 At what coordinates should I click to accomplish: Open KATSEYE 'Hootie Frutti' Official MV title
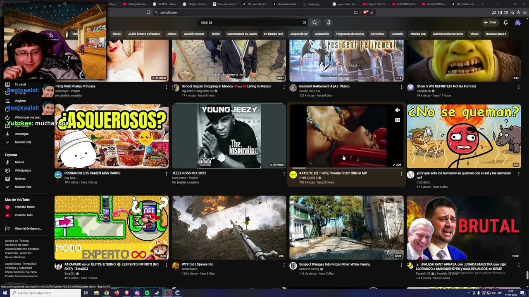[x=333, y=173]
